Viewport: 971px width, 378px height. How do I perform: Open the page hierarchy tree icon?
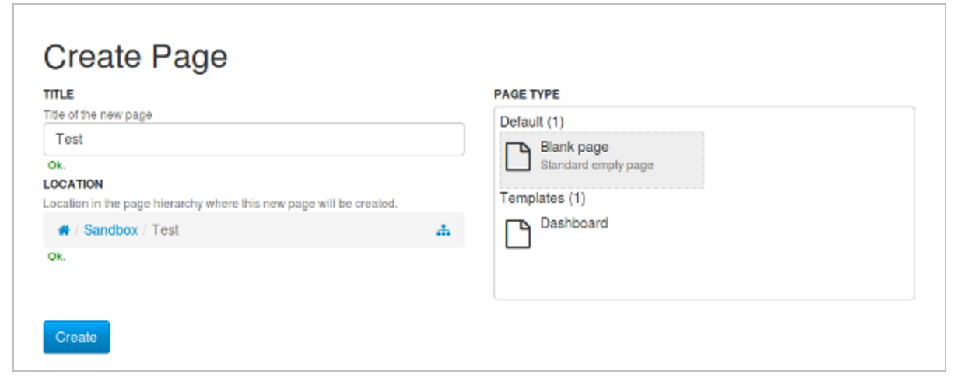click(x=443, y=230)
